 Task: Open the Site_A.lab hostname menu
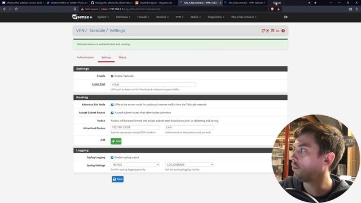(244, 17)
